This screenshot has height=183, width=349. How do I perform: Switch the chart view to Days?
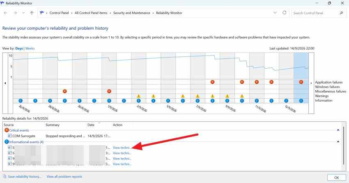[x=19, y=49]
